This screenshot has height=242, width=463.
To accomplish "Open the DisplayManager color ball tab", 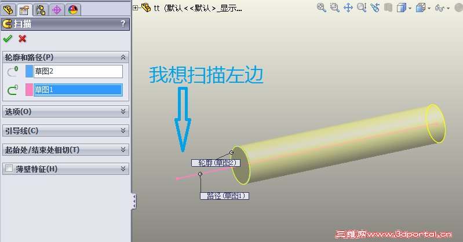I will click(73, 10).
